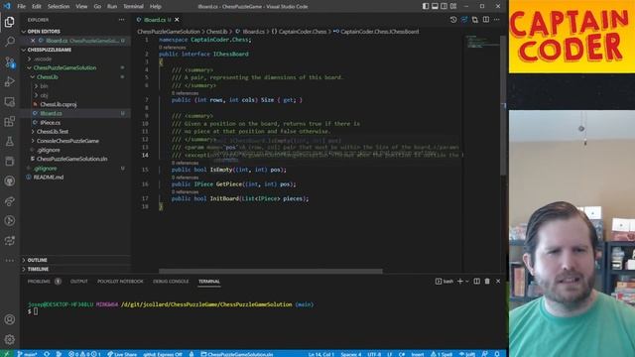Open the Extensions view
This screenshot has width=635, height=357.
[10, 121]
